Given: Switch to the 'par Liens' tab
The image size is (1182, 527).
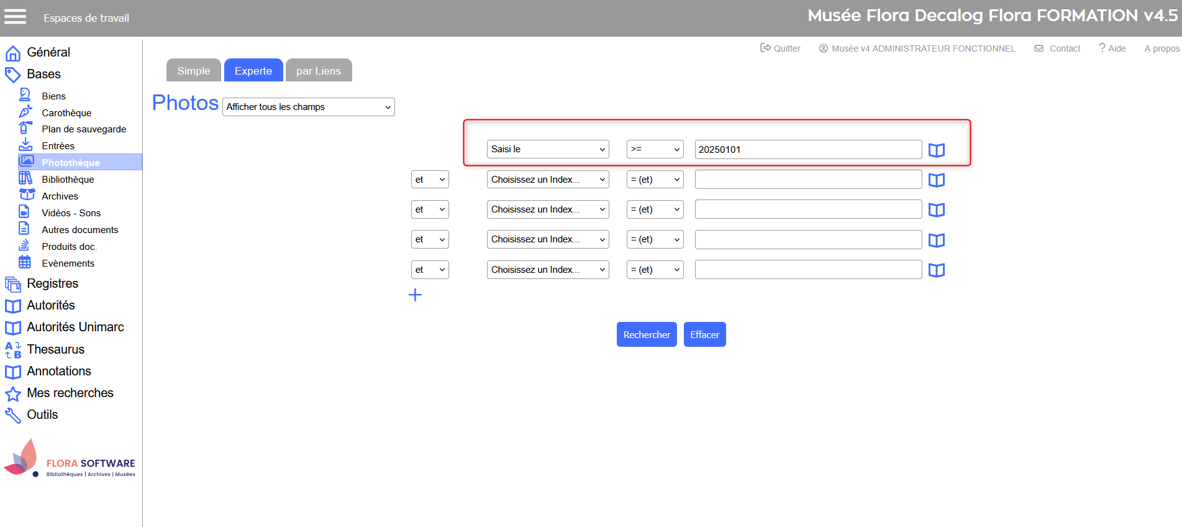Looking at the screenshot, I should 318,71.
